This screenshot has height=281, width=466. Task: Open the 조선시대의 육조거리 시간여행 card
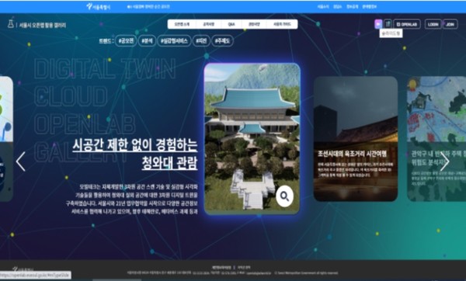point(356,139)
